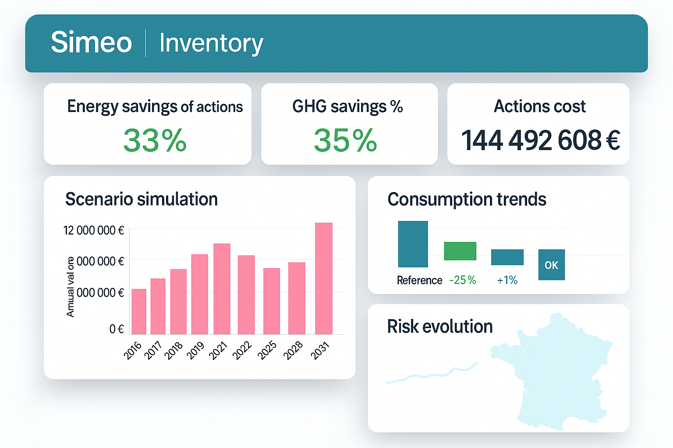
Task: Select the 2021 pink bar
Action: pyautogui.click(x=222, y=289)
